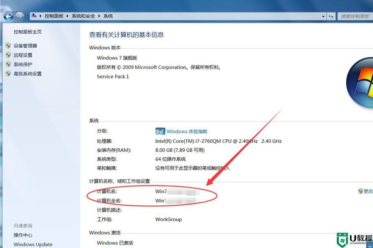Open 控制面板主页 in the sidebar
Image resolution: width=373 pixels, height=248 pixels.
[x=28, y=32]
